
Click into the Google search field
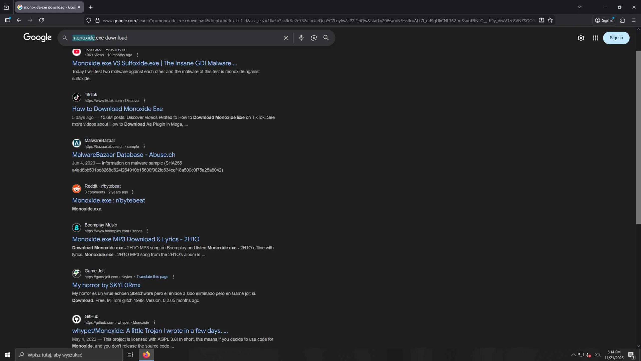pos(175,38)
